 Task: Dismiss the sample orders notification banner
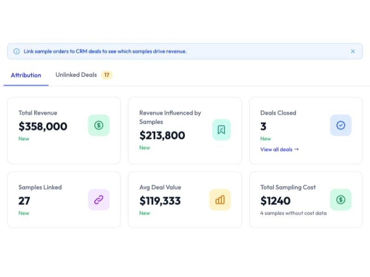[353, 51]
